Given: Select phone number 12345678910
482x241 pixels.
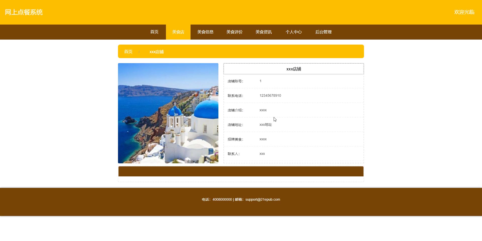Looking at the screenshot, I should [270, 95].
